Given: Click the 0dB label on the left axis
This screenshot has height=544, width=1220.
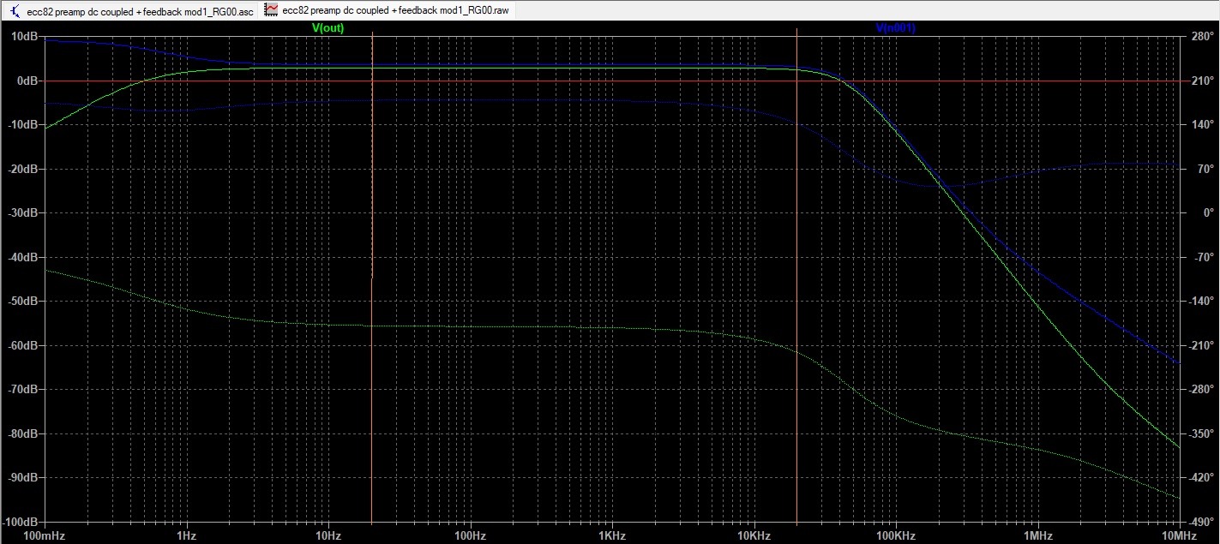Looking at the screenshot, I should (27, 81).
